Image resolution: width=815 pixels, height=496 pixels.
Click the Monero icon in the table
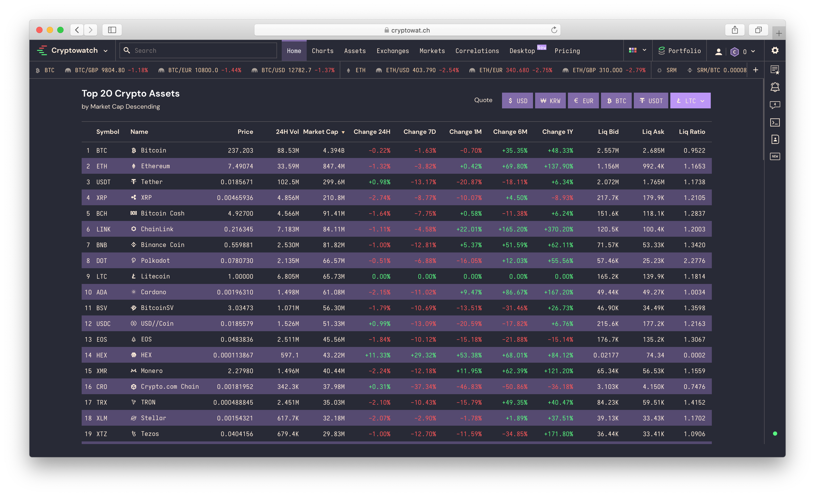[134, 371]
